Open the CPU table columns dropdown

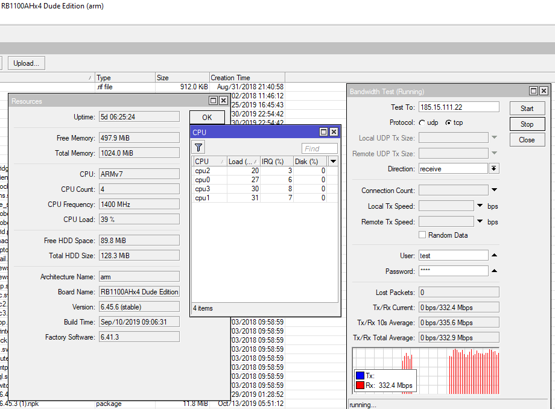point(333,161)
